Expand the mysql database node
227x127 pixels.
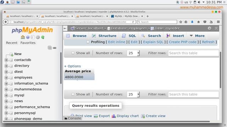[6, 95]
